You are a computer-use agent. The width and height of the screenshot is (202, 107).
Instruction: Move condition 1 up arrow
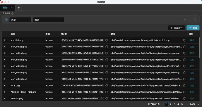(x=185, y=20)
